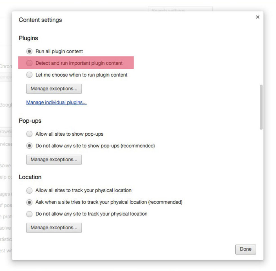Choose Detect and run important plugin content
This screenshot has width=276, height=271.
29,63
